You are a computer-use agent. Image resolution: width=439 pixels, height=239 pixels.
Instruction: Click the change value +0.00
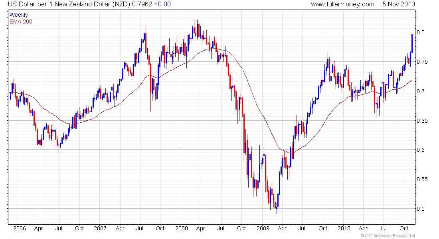tap(162, 4)
